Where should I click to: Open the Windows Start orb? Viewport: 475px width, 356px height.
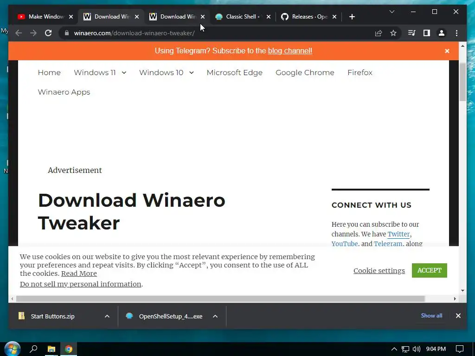tap(12, 349)
